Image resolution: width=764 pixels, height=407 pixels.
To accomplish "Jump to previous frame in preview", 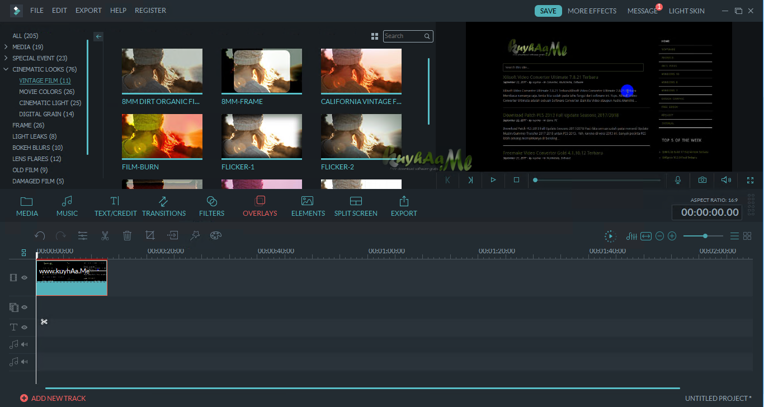I will click(447, 180).
